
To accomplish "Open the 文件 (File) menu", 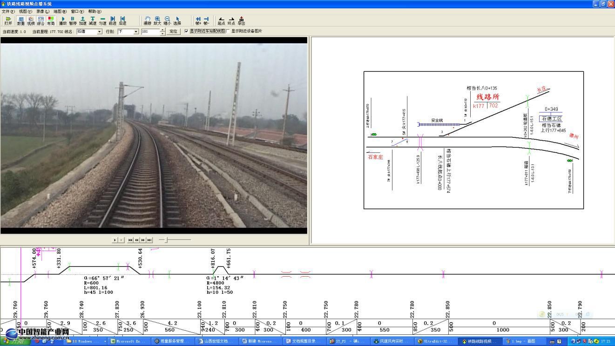I will pyautogui.click(x=8, y=11).
